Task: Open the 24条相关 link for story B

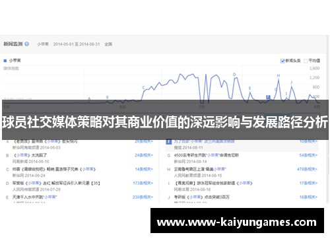Action: [x=144, y=155]
